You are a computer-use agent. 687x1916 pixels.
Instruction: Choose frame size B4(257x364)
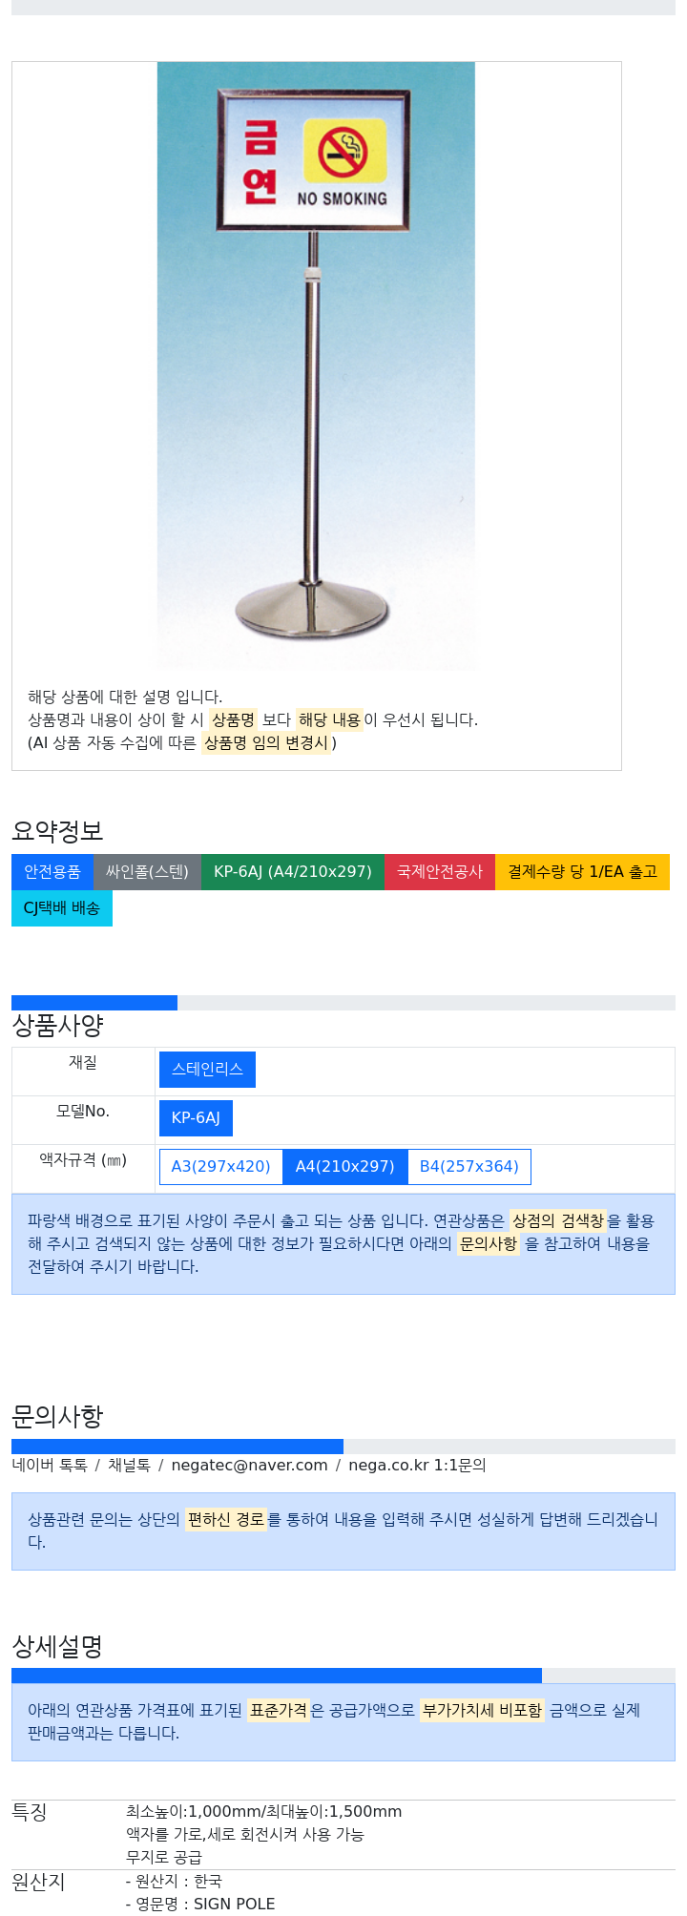point(469,1167)
